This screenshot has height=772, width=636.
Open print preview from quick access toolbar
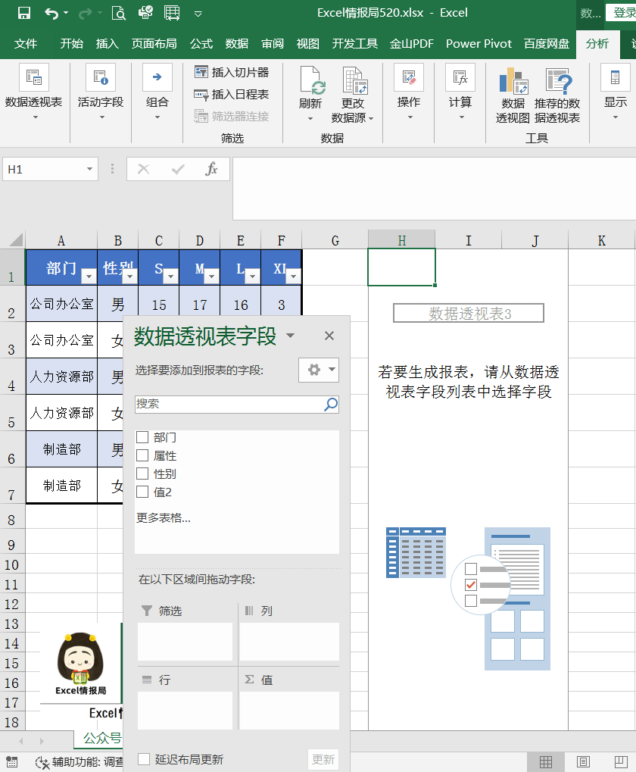[119, 14]
